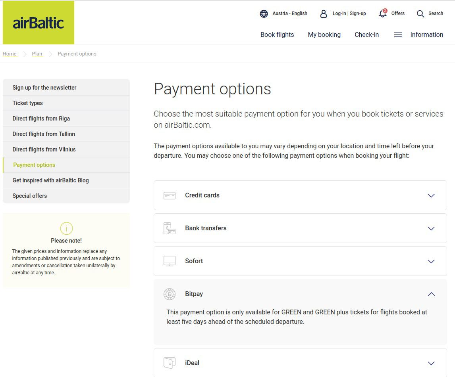Expand the Bank transfers section chevron
The width and height of the screenshot is (455, 377).
tap(431, 228)
